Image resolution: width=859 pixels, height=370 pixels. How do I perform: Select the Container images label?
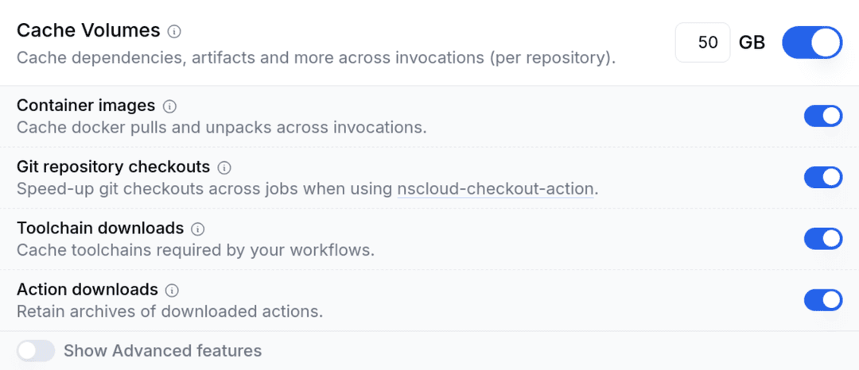pos(86,106)
